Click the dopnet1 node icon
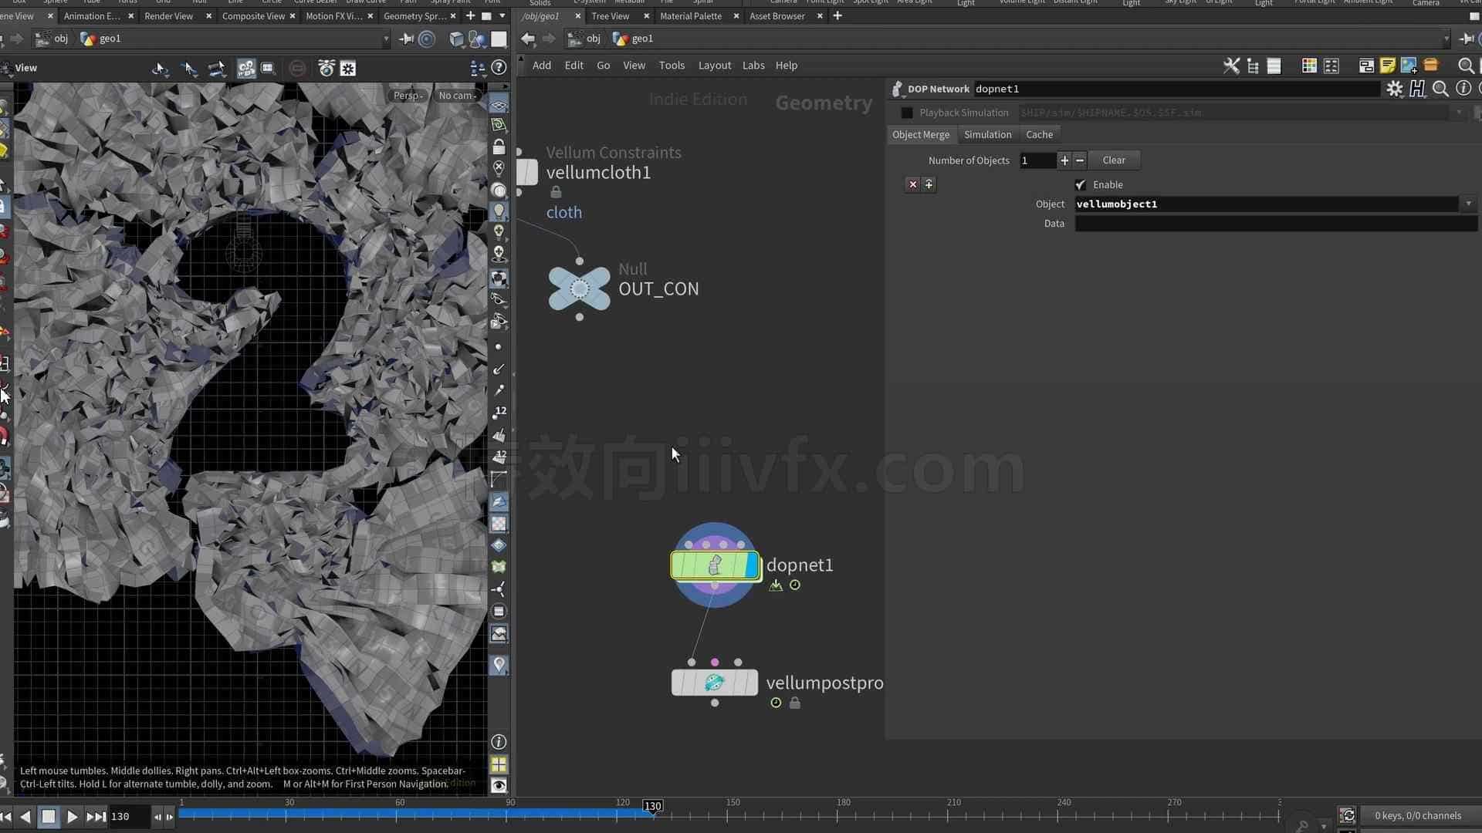The height and width of the screenshot is (833, 1482). pyautogui.click(x=715, y=565)
